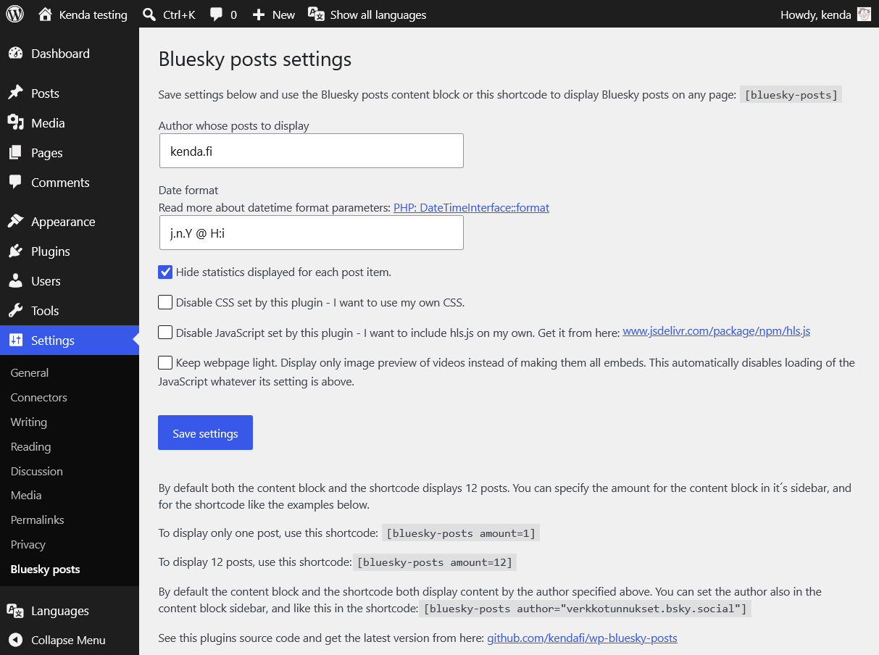Click the Ctrl+K search label
Image resolution: width=879 pixels, height=655 pixels.
click(x=179, y=14)
